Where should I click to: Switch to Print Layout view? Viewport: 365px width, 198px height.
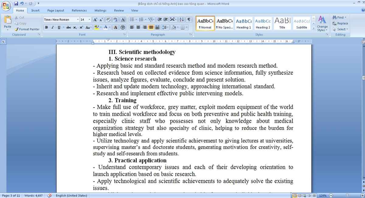pyautogui.click(x=295, y=196)
